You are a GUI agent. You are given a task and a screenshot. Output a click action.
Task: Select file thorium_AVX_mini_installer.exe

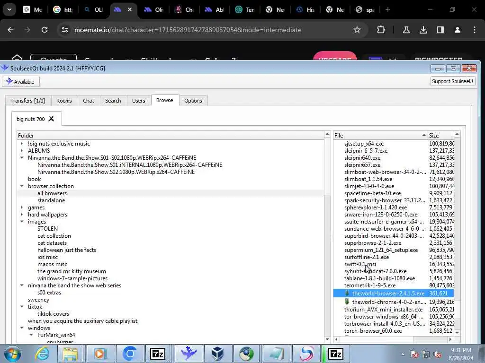click(383, 309)
